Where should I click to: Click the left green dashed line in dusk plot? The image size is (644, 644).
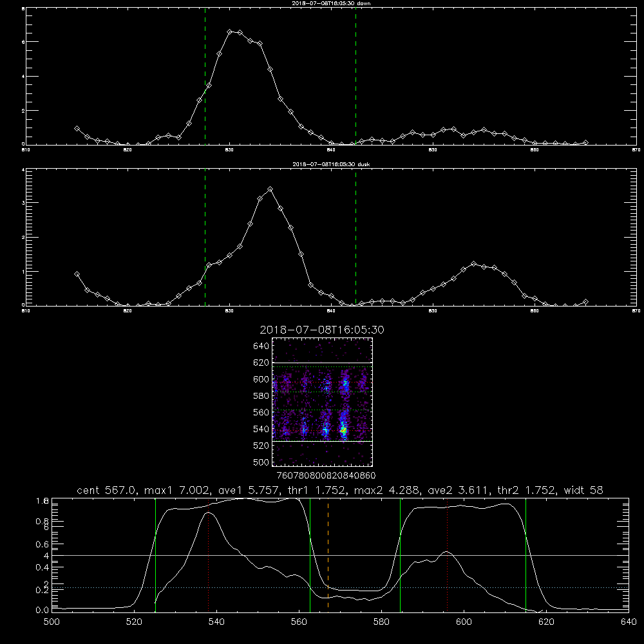(205, 237)
